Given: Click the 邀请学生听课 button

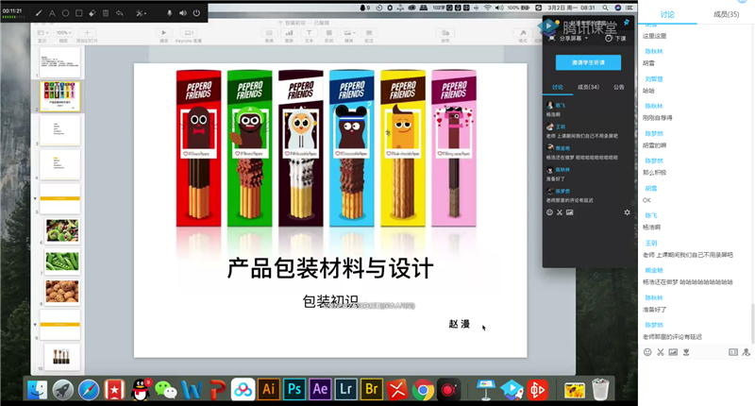Looking at the screenshot, I should pos(588,62).
